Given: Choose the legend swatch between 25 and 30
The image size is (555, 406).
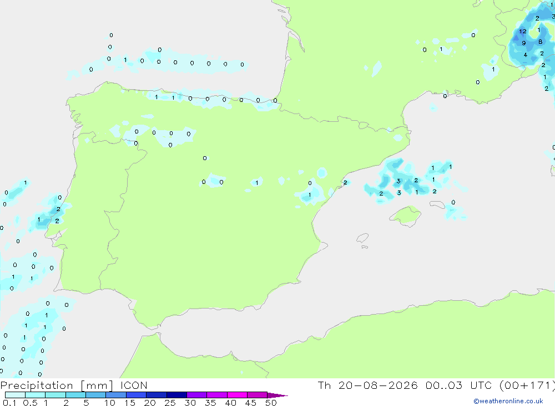Looking at the screenshot, I should (176, 395).
